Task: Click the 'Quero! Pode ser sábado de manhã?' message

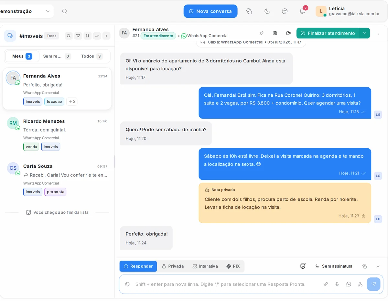Action: click(x=166, y=133)
